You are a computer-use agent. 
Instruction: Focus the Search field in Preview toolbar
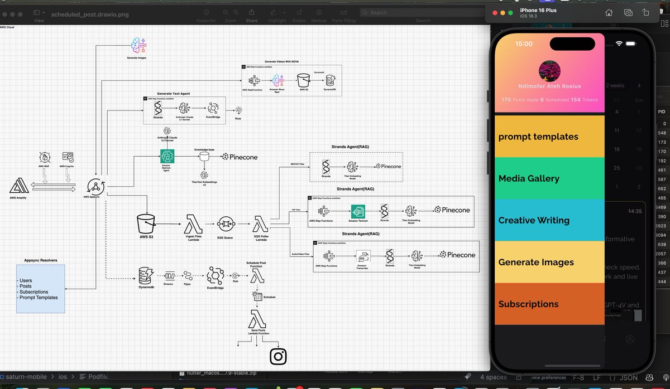422,12
